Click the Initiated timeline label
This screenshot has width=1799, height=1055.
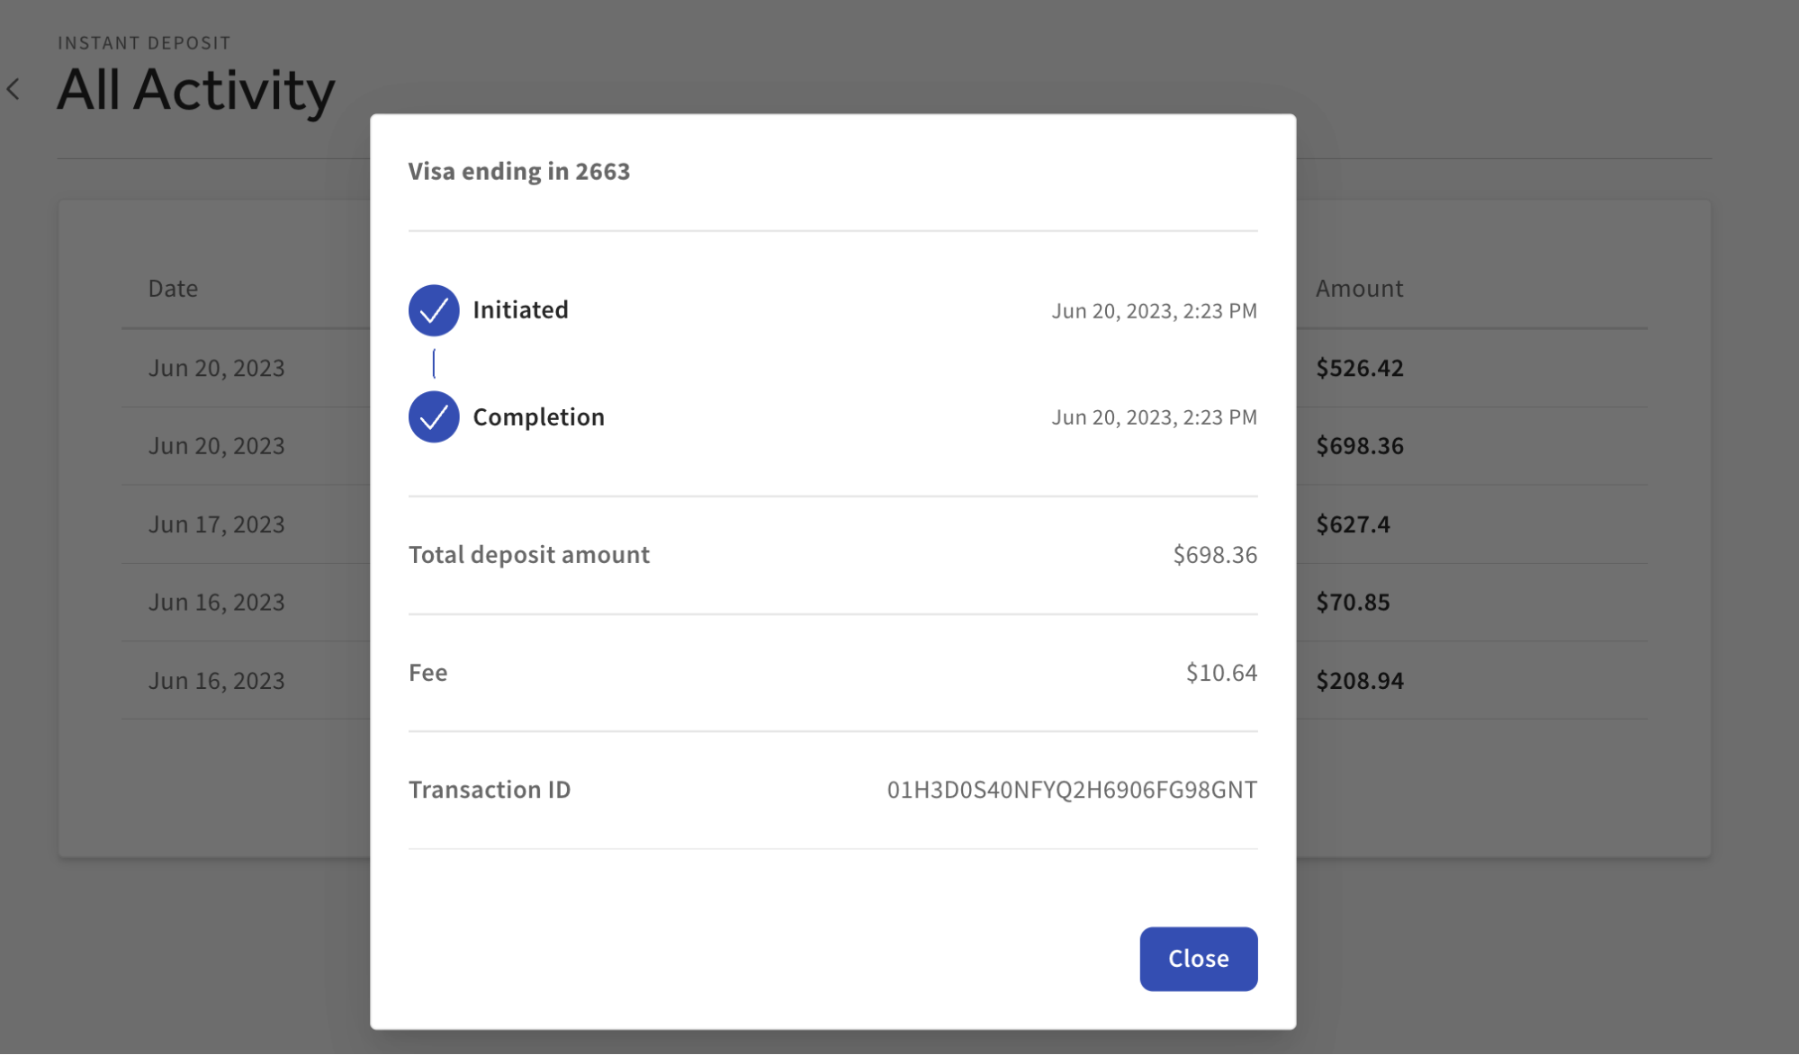pos(520,309)
